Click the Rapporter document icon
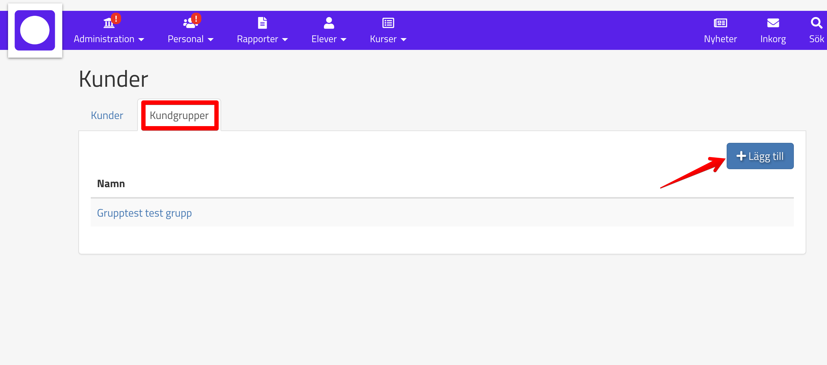The height and width of the screenshot is (365, 827). coord(262,23)
